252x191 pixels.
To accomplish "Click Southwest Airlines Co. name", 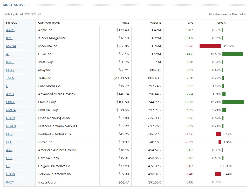I will 55,134.
